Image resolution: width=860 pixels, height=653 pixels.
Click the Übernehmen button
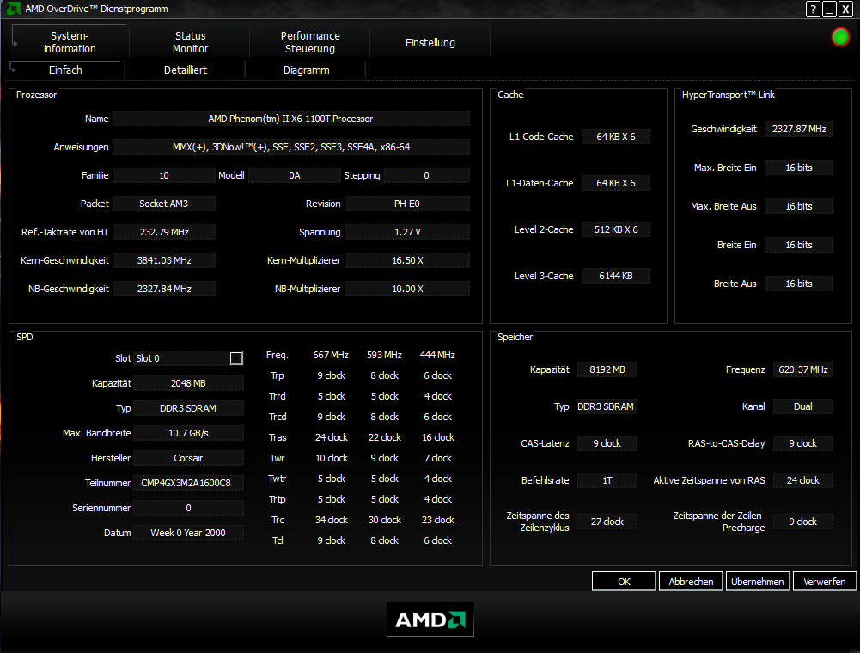(x=758, y=581)
